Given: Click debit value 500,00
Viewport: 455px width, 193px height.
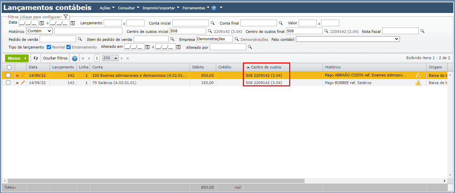Looking at the screenshot, I should pyautogui.click(x=207, y=75).
